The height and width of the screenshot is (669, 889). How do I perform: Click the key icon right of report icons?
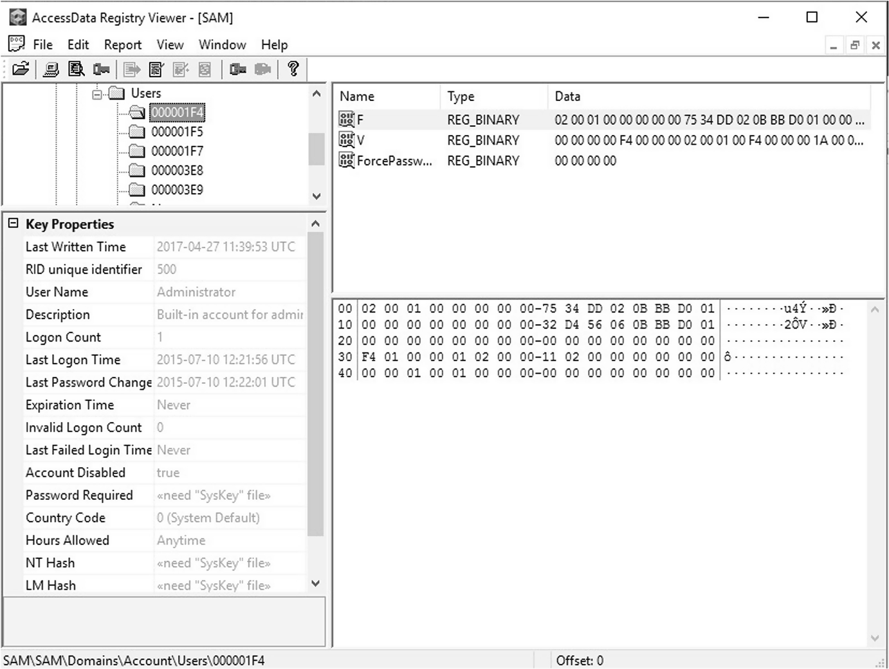(238, 69)
